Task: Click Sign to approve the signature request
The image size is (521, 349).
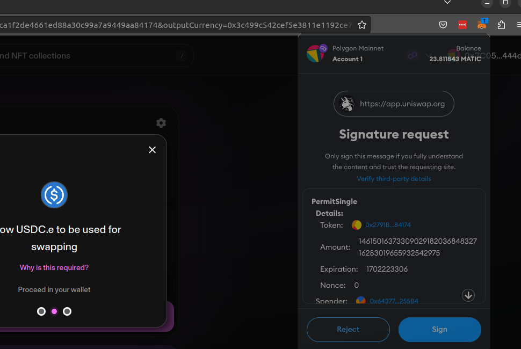Action: pyautogui.click(x=439, y=330)
